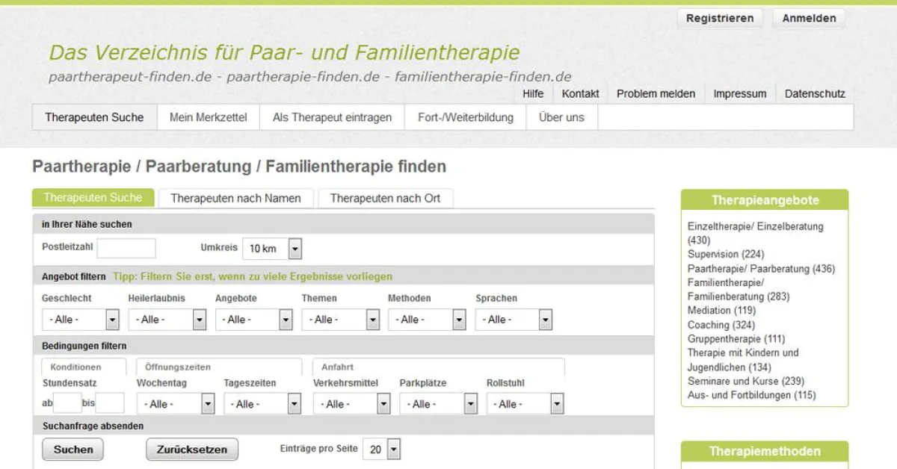Screen dimensions: 897x469
Task: Open the Geschlecht filter dropdown
Action: coord(81,319)
